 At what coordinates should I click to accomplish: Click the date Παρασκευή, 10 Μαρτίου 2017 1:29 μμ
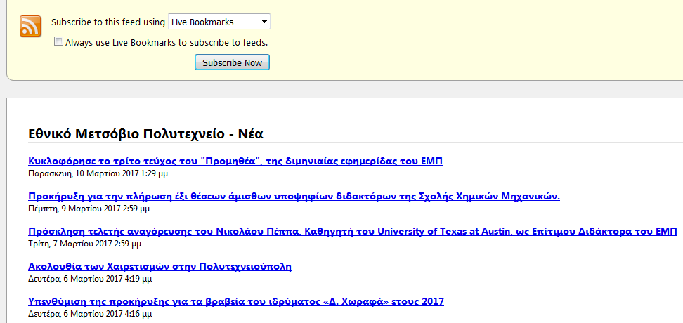click(98, 173)
